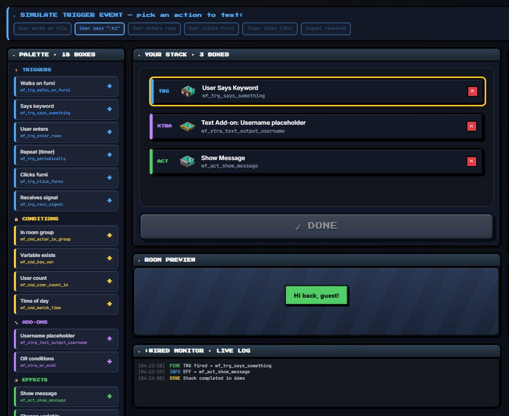The height and width of the screenshot is (416, 509).
Task: Simulate Signal received event
Action: 326,28
